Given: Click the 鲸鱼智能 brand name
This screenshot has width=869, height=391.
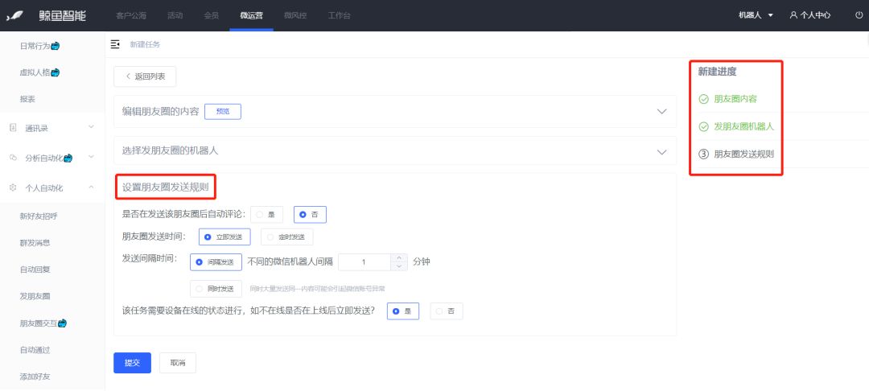Looking at the screenshot, I should pos(63,15).
